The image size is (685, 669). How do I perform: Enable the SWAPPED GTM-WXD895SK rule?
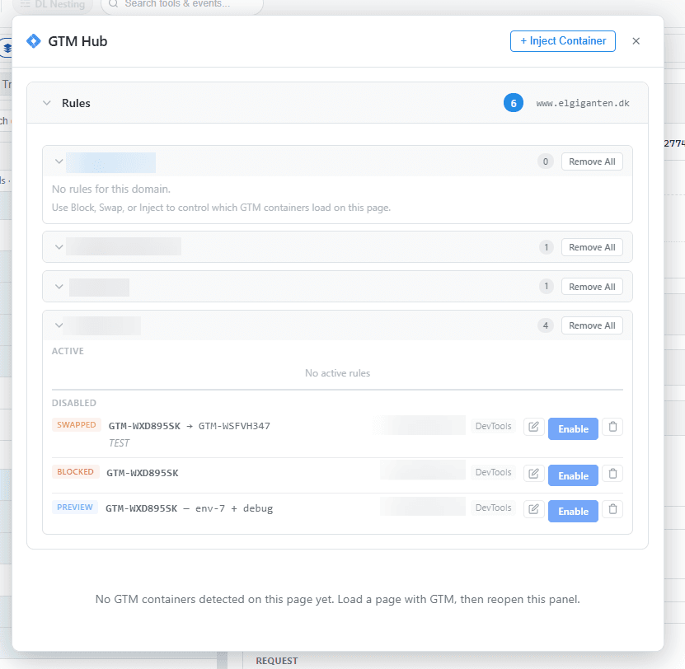pyautogui.click(x=573, y=428)
